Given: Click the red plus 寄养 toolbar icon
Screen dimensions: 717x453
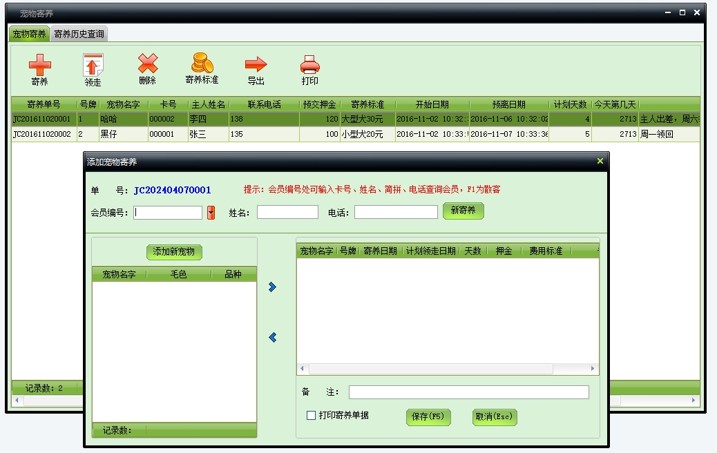Looking at the screenshot, I should tap(39, 66).
